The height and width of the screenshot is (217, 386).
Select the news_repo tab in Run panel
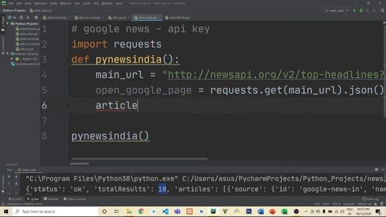(28, 170)
